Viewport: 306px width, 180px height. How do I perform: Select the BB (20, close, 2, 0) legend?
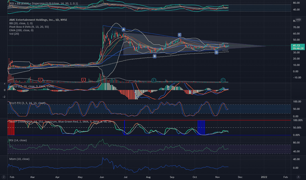pyautogui.click(x=21, y=23)
